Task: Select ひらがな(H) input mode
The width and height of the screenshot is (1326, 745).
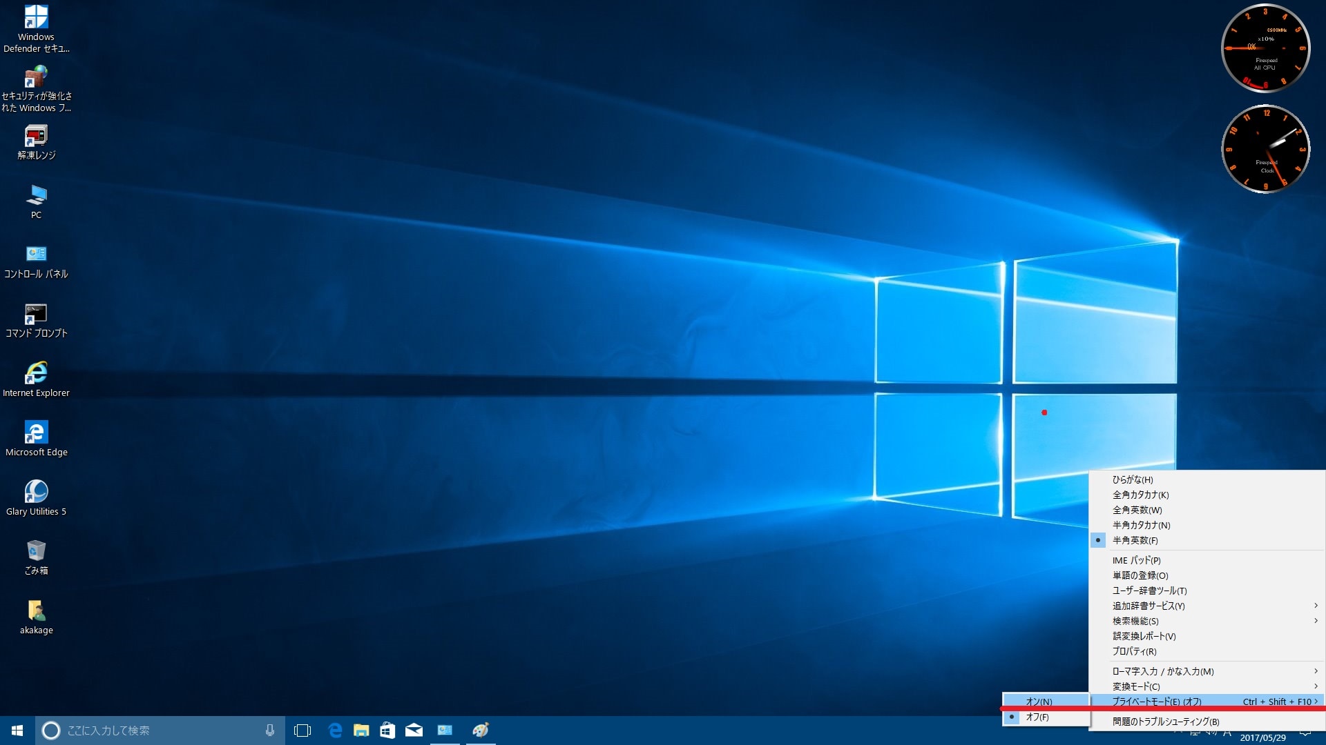Action: (x=1207, y=479)
